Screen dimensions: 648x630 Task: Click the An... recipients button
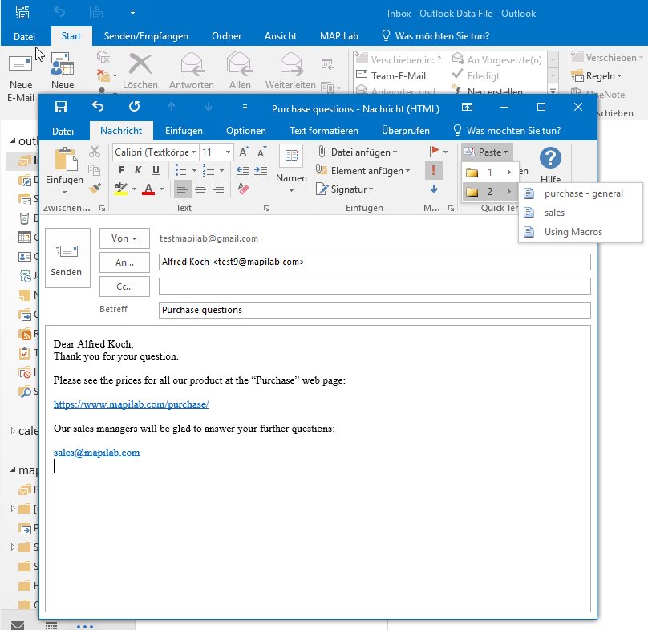point(124,262)
